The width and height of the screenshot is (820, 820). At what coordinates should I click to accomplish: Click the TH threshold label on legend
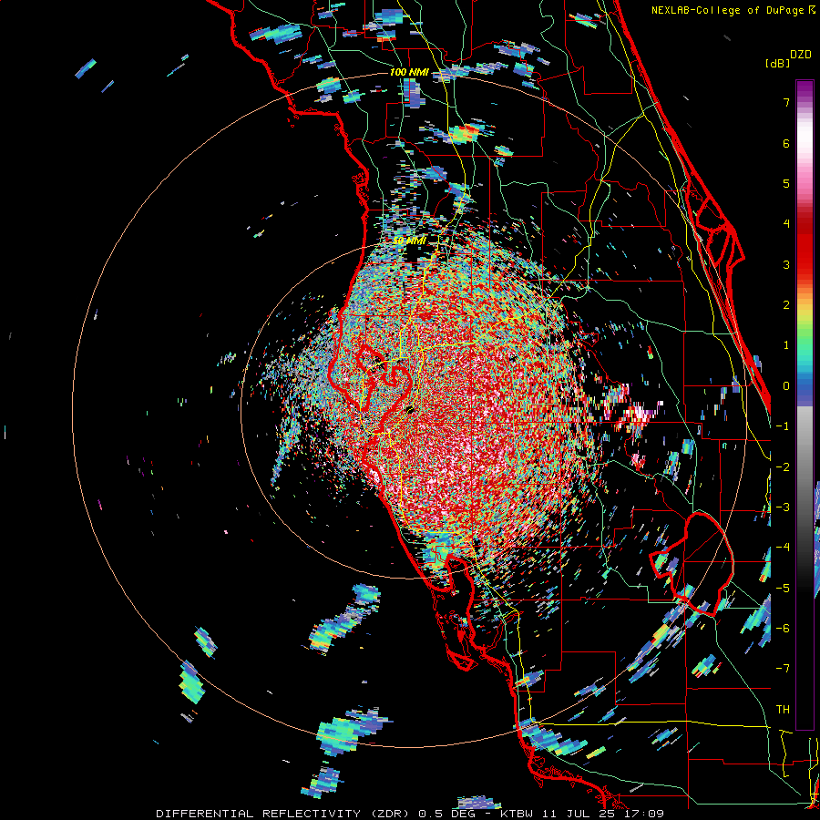pos(783,710)
